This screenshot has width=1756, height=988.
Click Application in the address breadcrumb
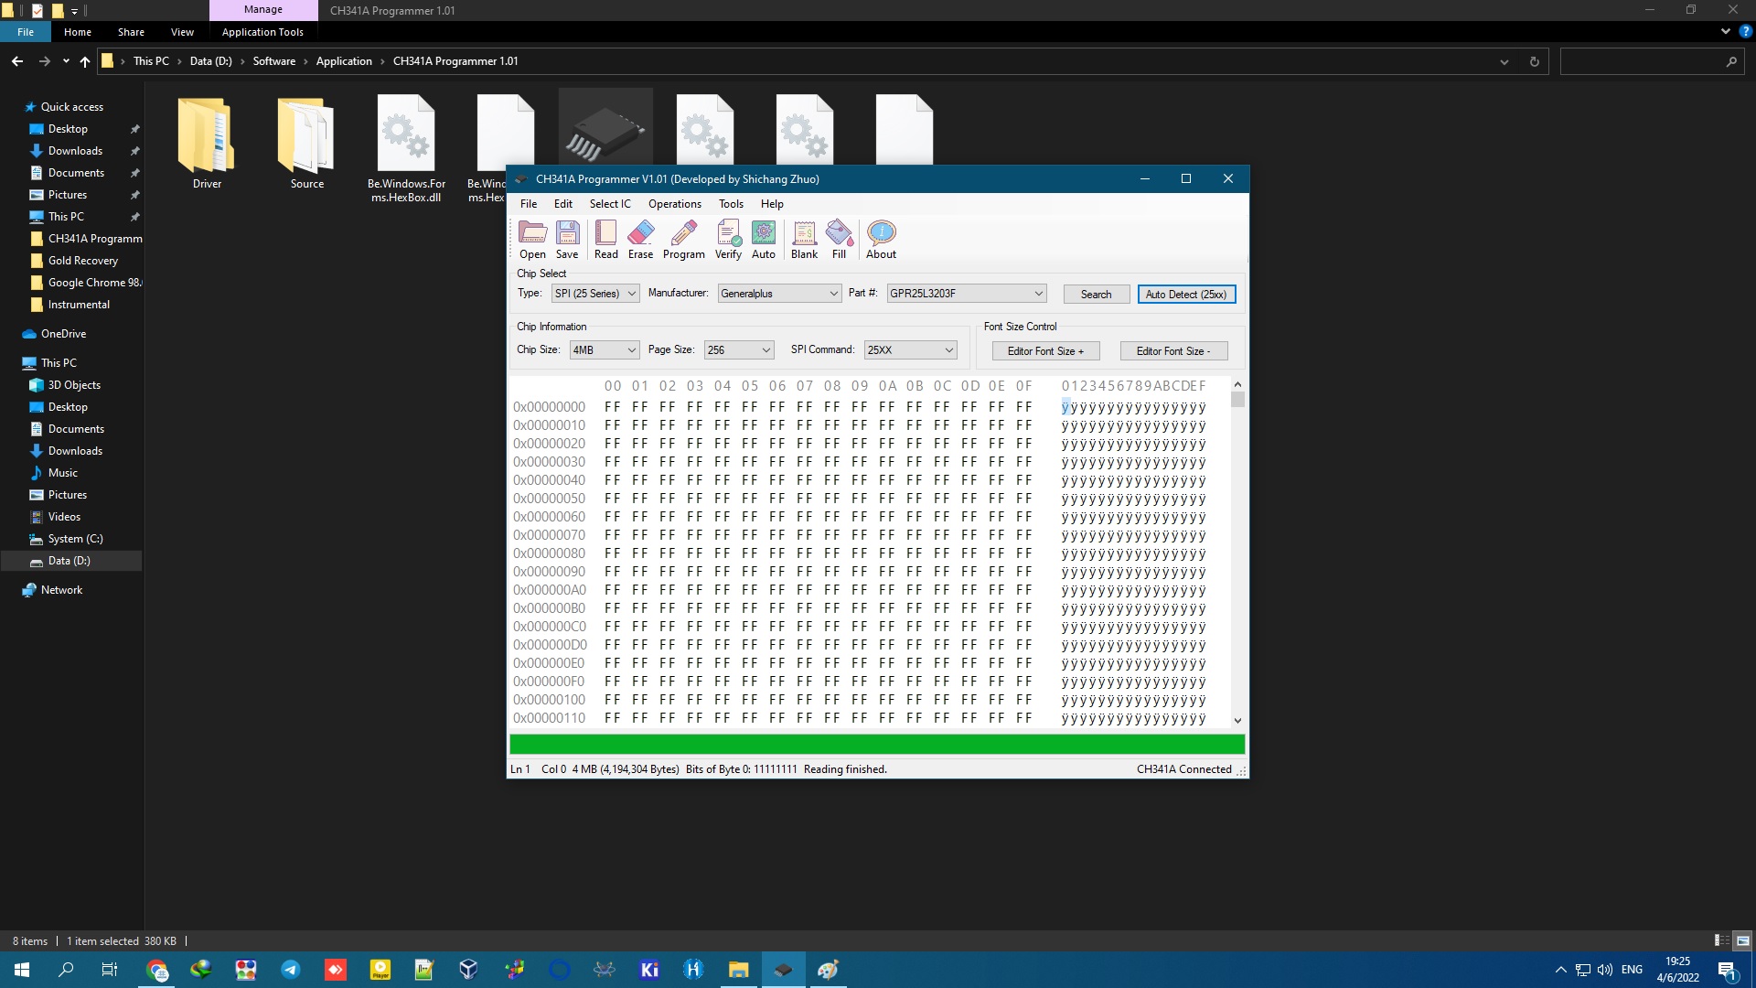pos(344,61)
